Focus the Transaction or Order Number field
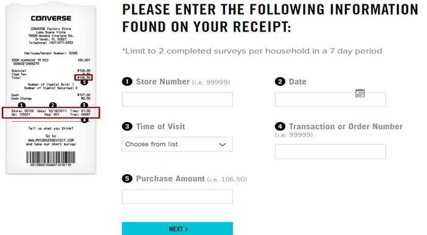The height and width of the screenshot is (235, 427). (330, 152)
